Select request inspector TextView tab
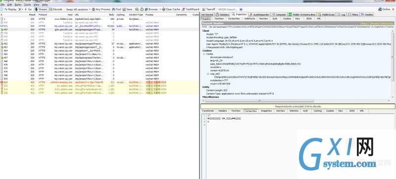The height and width of the screenshot is (179, 396). click(219, 19)
